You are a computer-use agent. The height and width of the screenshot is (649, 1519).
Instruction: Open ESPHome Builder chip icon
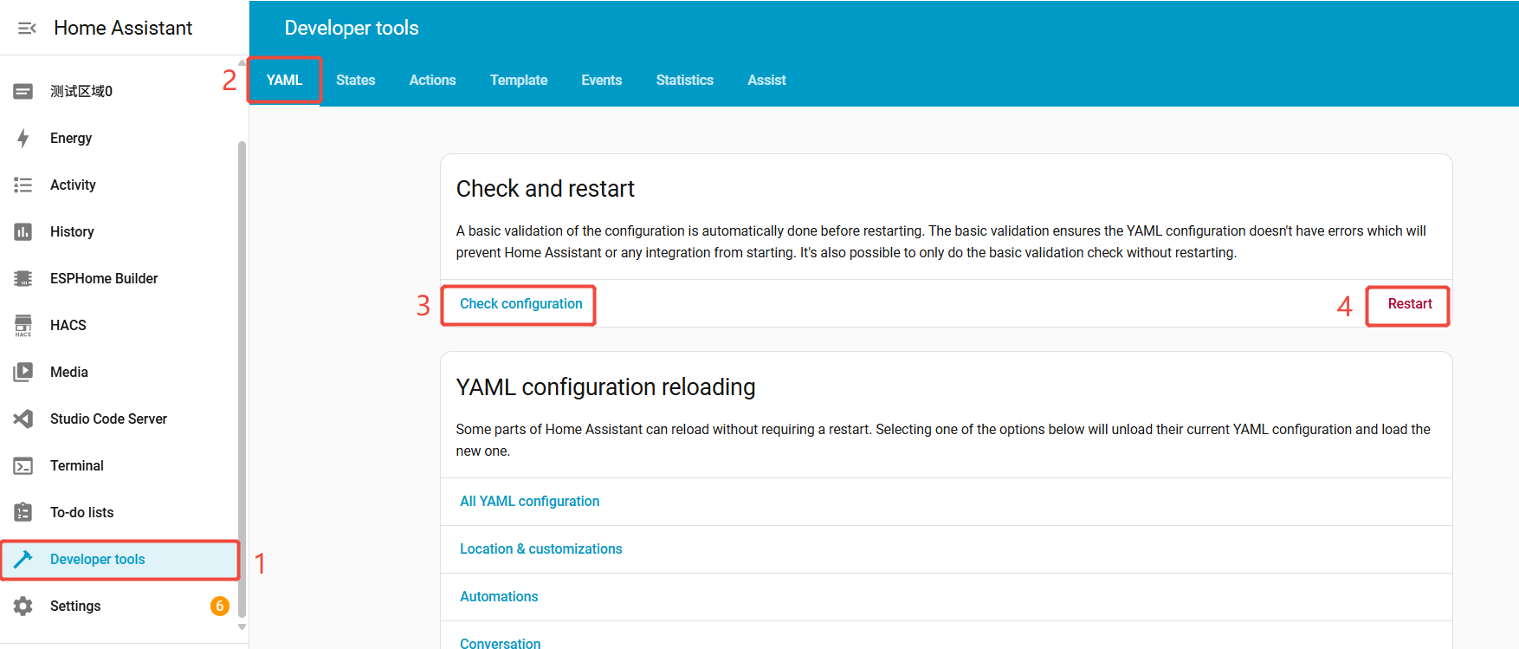click(23, 278)
